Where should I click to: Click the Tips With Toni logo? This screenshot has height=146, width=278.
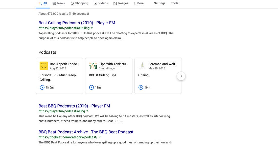point(93,66)
